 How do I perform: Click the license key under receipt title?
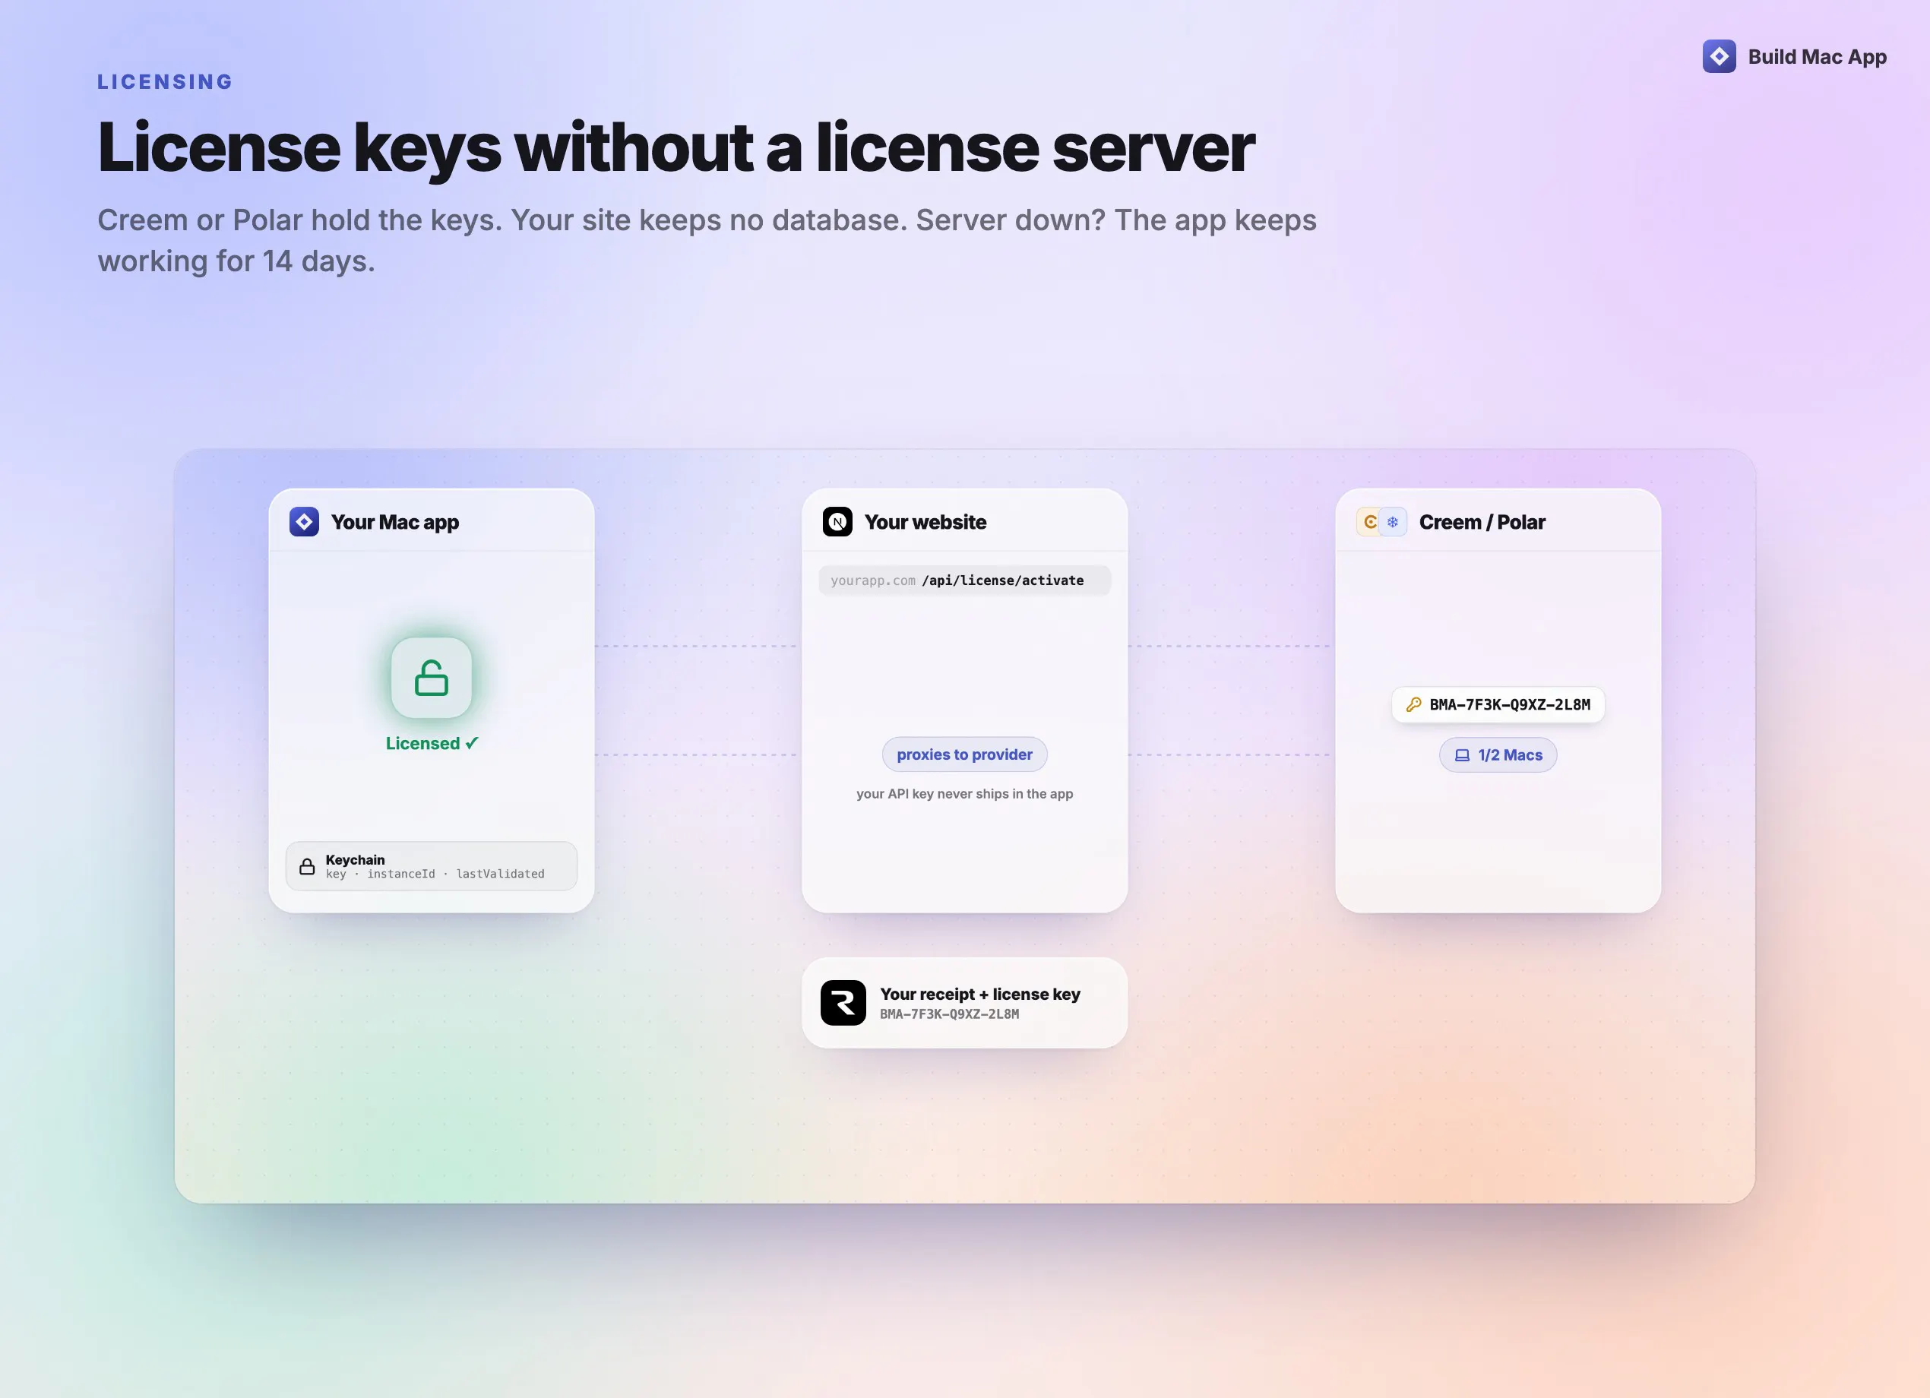949,1014
